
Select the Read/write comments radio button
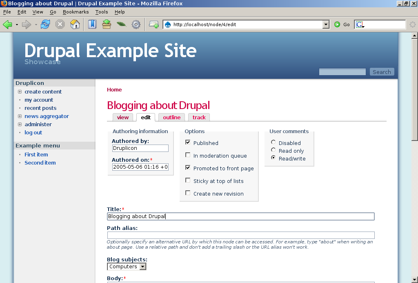coord(273,158)
